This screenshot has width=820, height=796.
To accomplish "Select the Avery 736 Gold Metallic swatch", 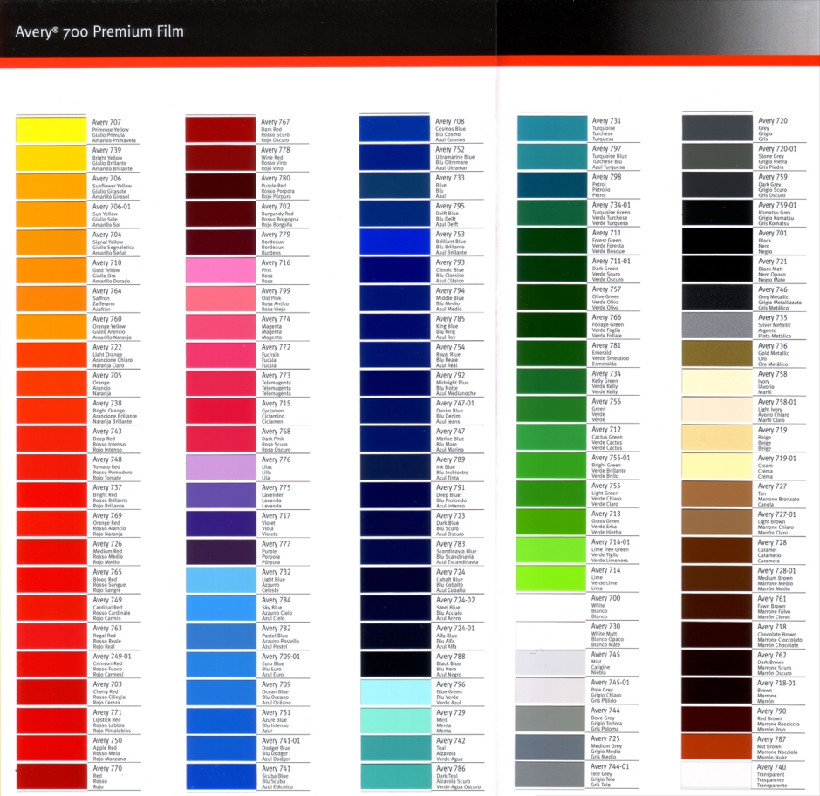I will point(716,353).
